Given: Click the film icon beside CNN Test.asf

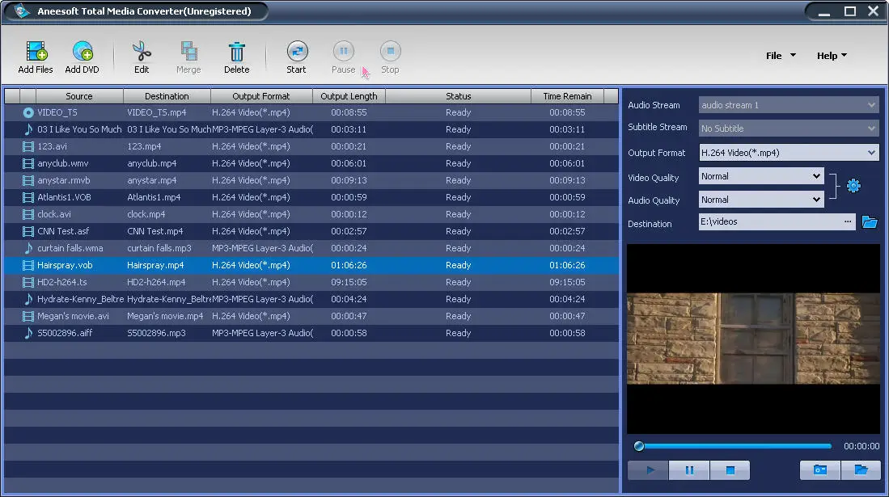Looking at the screenshot, I should click(x=28, y=231).
